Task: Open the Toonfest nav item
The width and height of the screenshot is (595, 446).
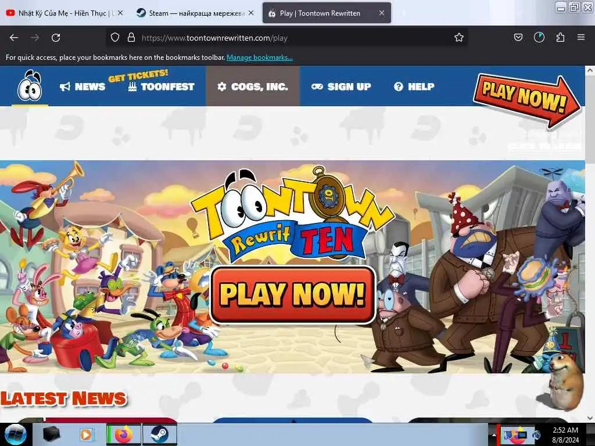Action: coord(162,87)
